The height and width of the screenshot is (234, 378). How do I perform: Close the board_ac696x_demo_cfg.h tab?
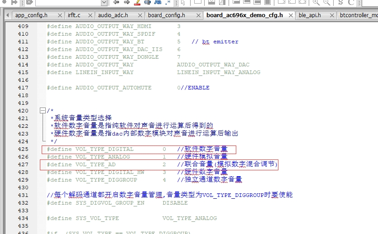(291, 15)
